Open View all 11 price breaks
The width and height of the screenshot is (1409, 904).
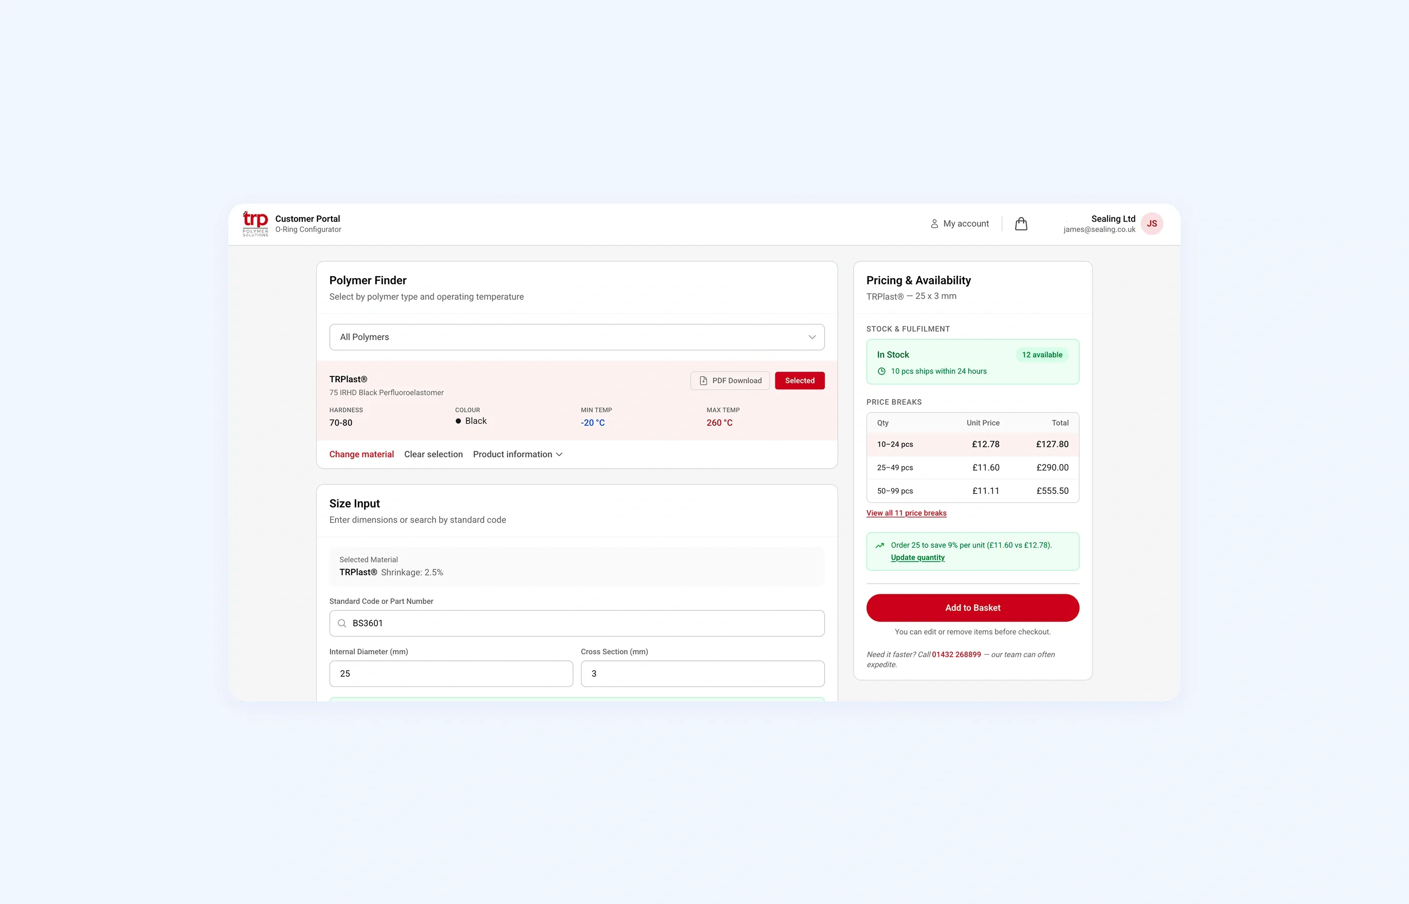click(x=906, y=513)
